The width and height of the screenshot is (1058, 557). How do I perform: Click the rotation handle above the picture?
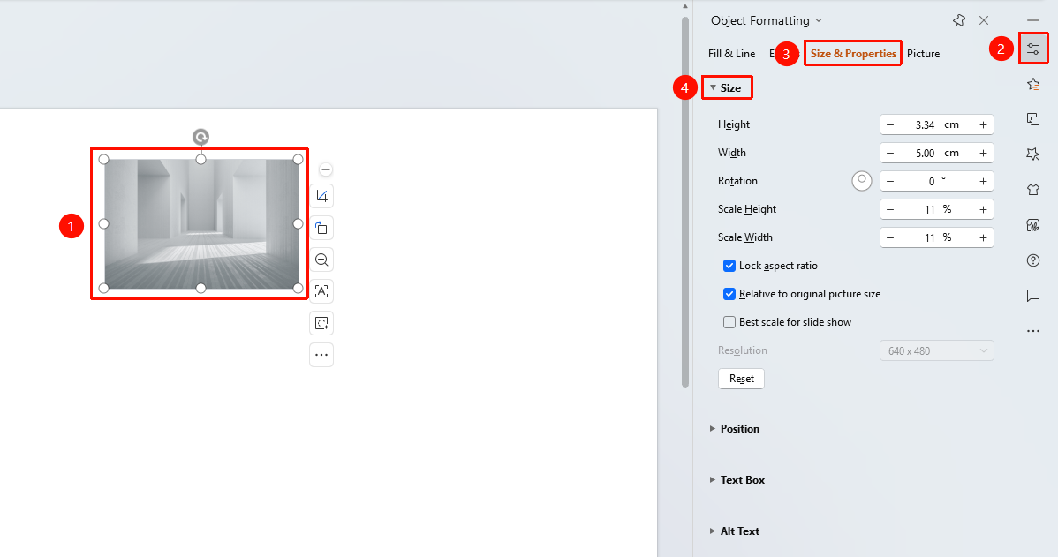click(200, 138)
